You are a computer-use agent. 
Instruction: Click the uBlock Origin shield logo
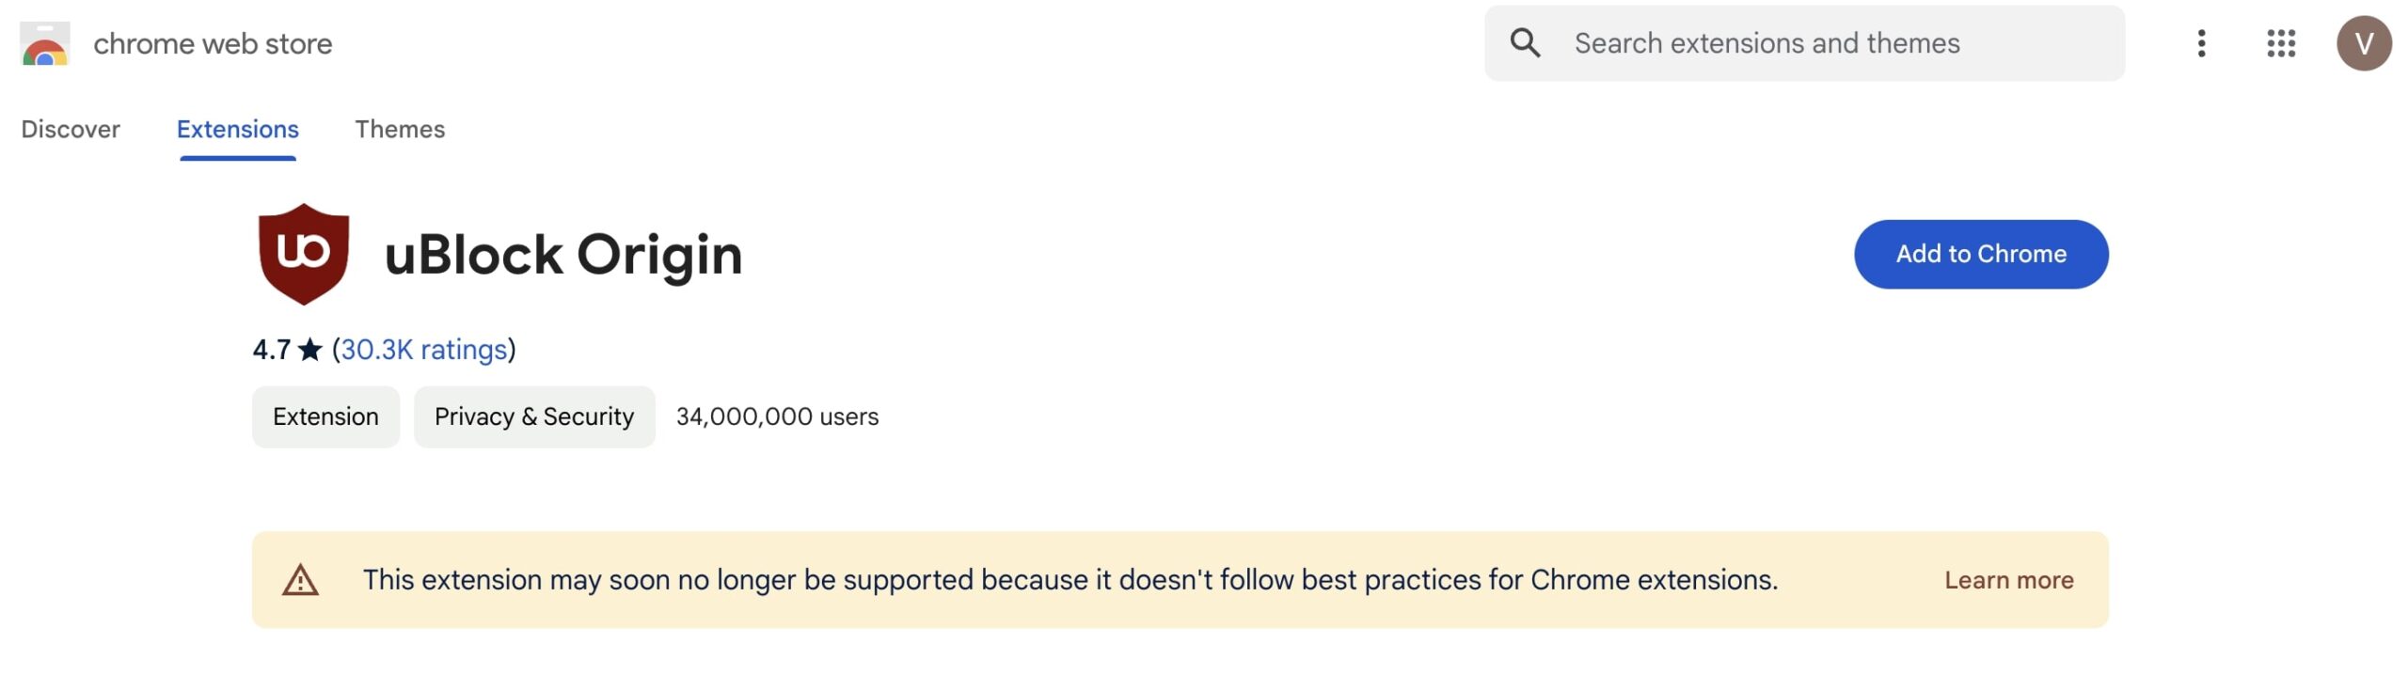303,254
